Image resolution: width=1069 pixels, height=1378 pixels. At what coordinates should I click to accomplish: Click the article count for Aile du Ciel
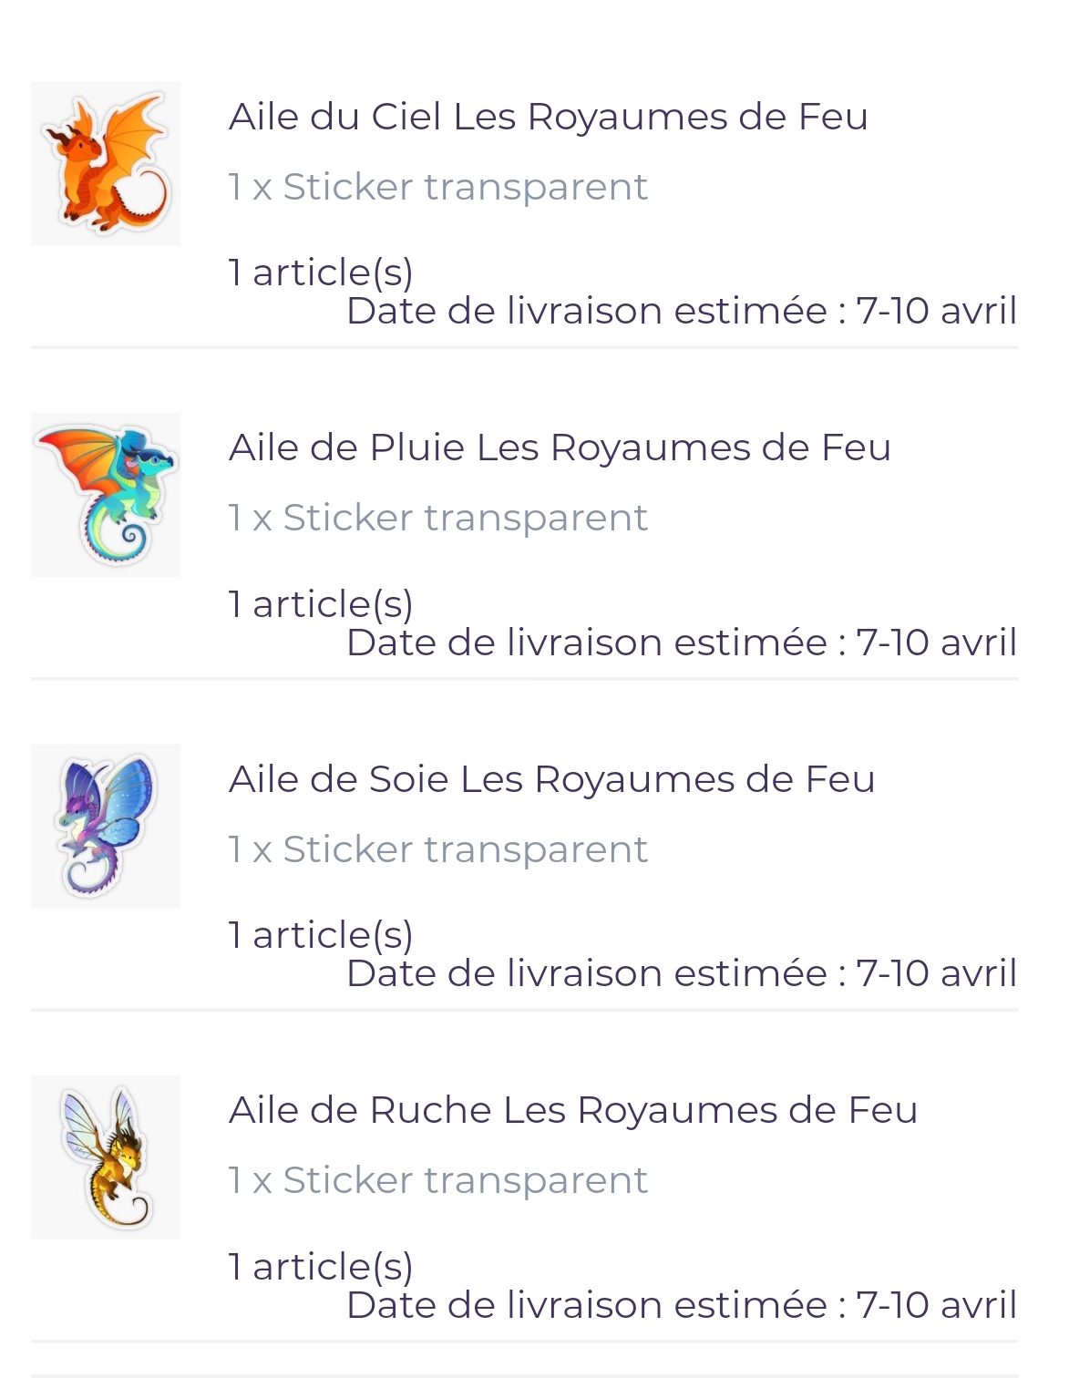[321, 272]
